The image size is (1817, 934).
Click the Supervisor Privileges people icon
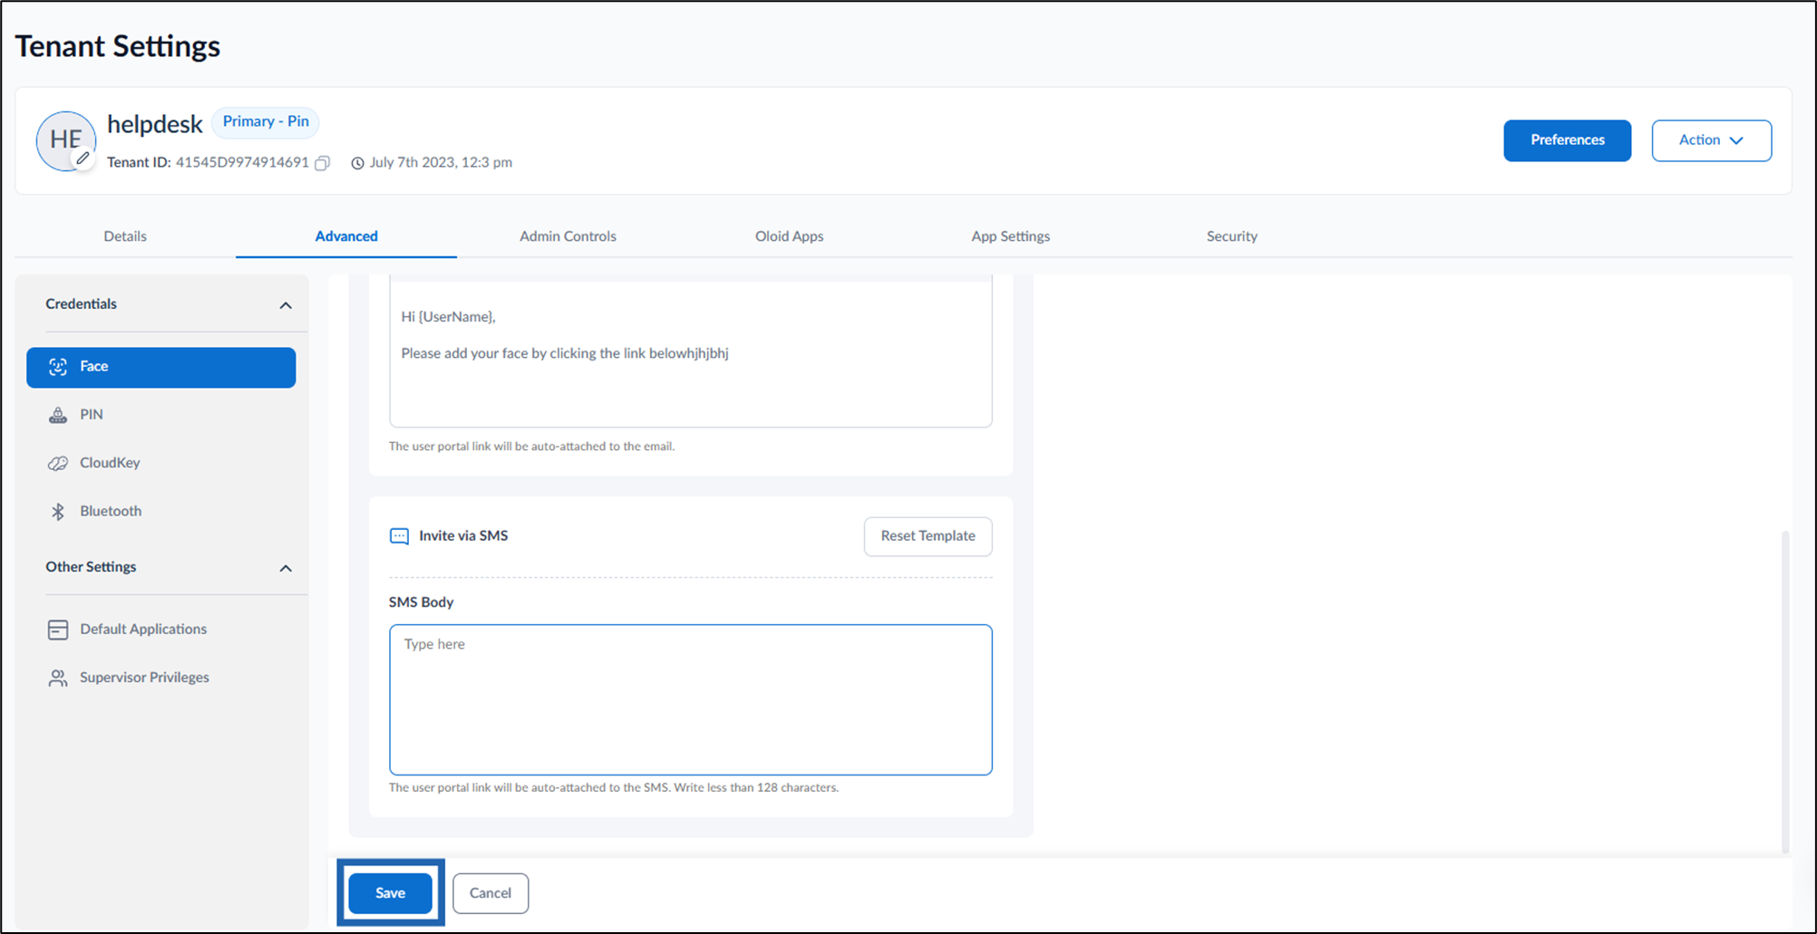click(58, 678)
